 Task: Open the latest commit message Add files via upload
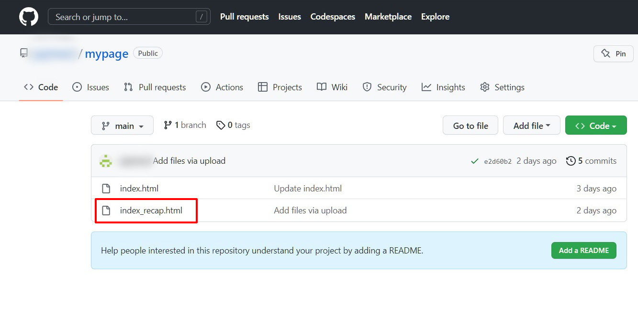click(189, 161)
